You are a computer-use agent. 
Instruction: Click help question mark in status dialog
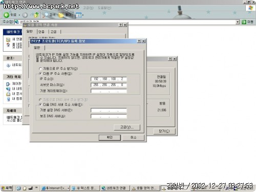click(x=170, y=59)
